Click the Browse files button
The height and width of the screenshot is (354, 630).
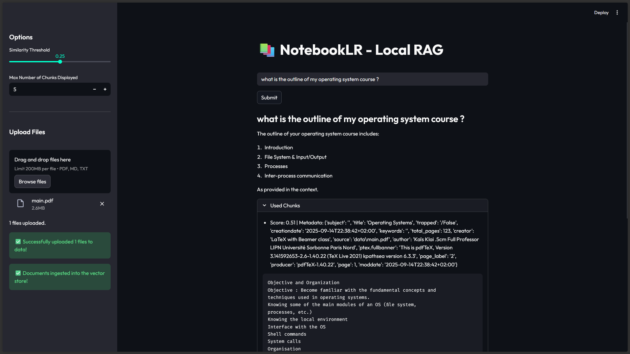tap(32, 181)
